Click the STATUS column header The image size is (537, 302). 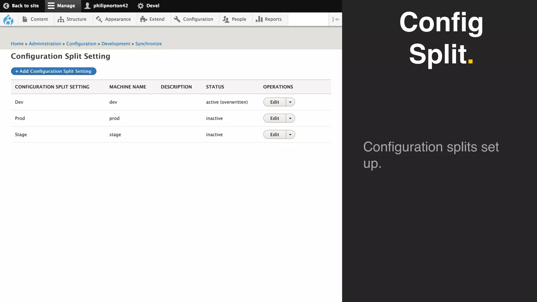(215, 87)
